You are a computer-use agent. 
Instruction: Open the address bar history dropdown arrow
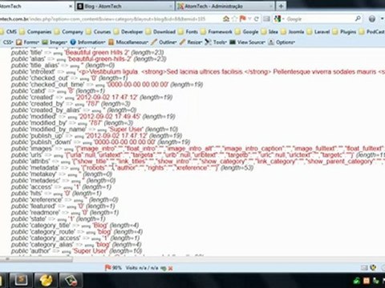249,19
